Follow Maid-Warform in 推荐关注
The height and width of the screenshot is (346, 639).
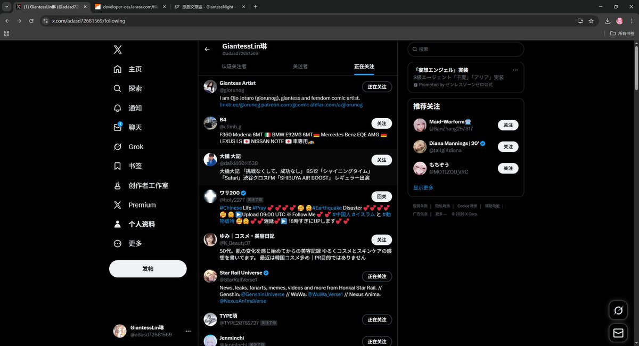pos(508,125)
